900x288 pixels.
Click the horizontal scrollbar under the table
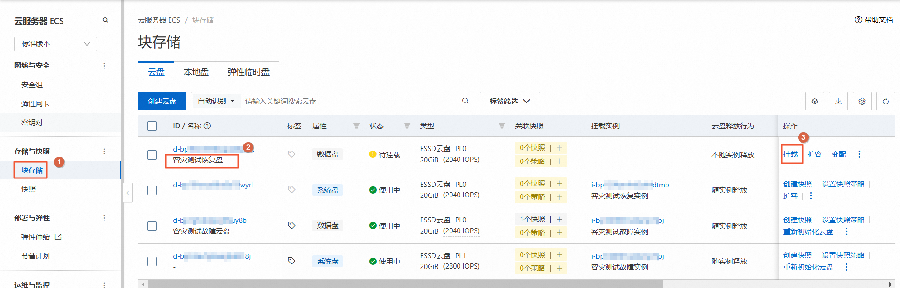click(x=405, y=284)
